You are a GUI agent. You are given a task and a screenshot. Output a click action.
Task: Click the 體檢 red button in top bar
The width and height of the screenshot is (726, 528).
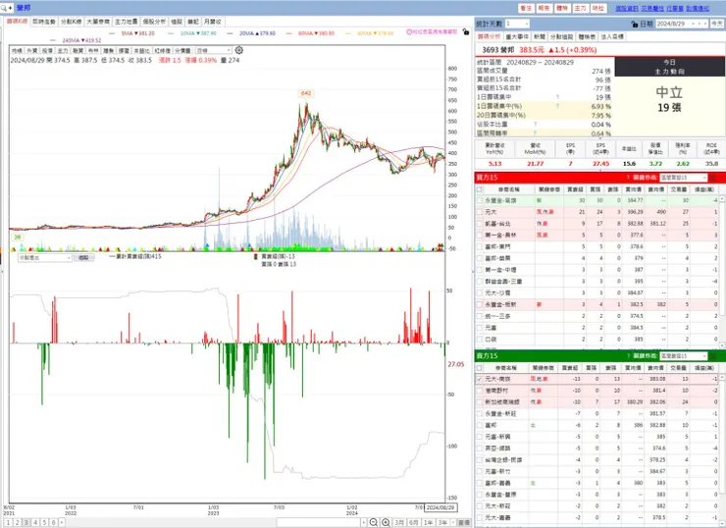(562, 8)
